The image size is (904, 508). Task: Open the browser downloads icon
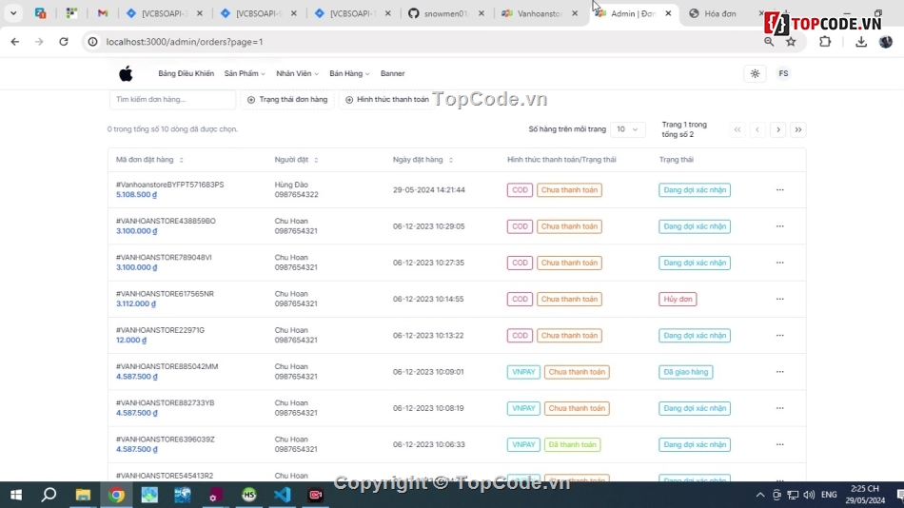861,42
